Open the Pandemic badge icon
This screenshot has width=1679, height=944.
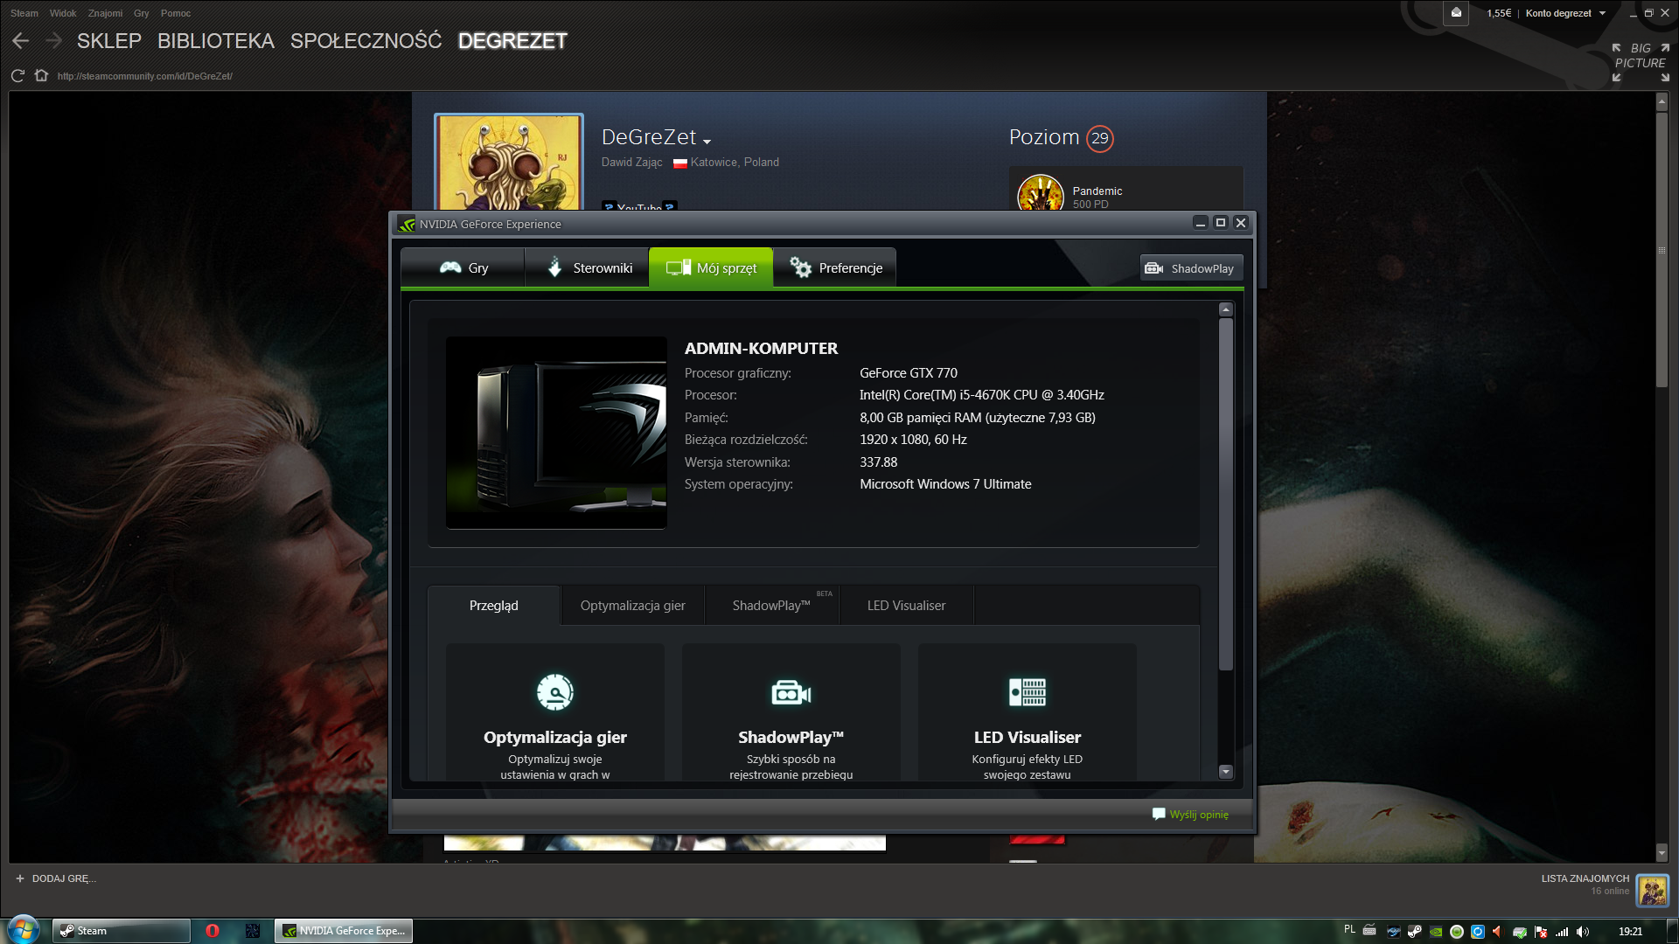pos(1041,194)
